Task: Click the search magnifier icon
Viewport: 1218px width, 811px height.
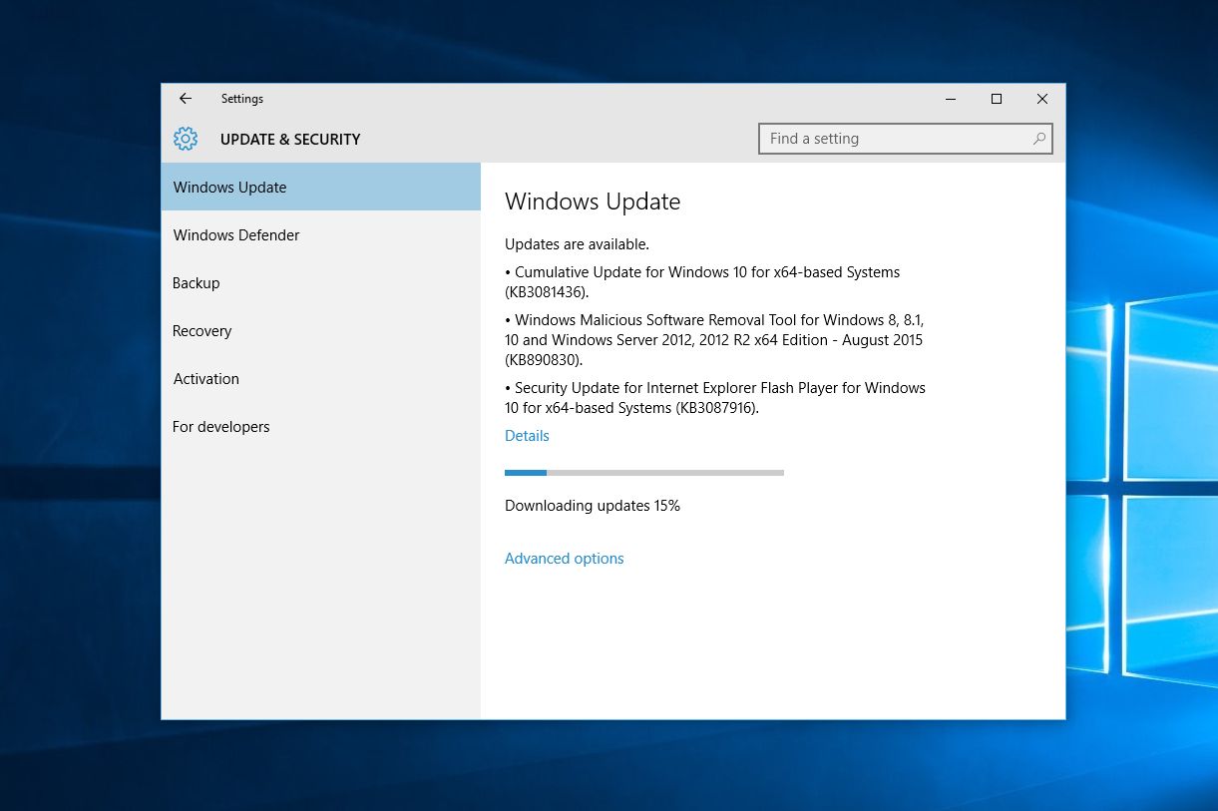Action: [1038, 139]
